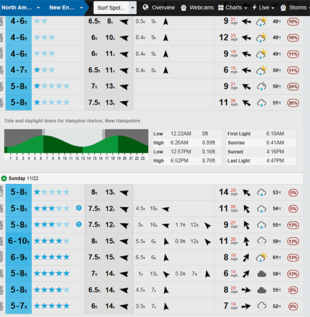
Task: Click the 25% red probability badge on the 51°F row
Action: [293, 103]
